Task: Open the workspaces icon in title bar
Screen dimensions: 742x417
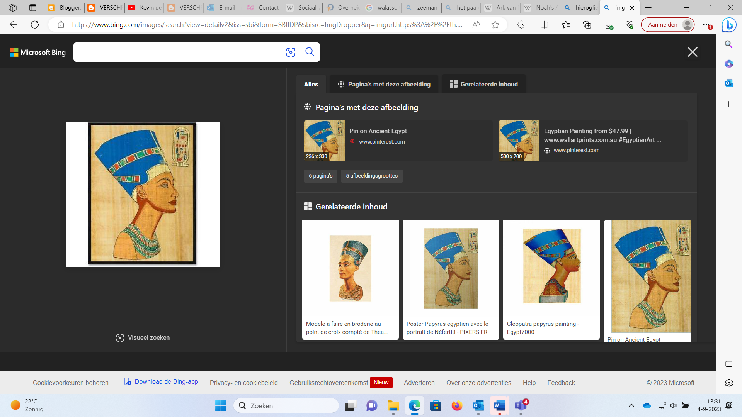Action: [x=12, y=8]
